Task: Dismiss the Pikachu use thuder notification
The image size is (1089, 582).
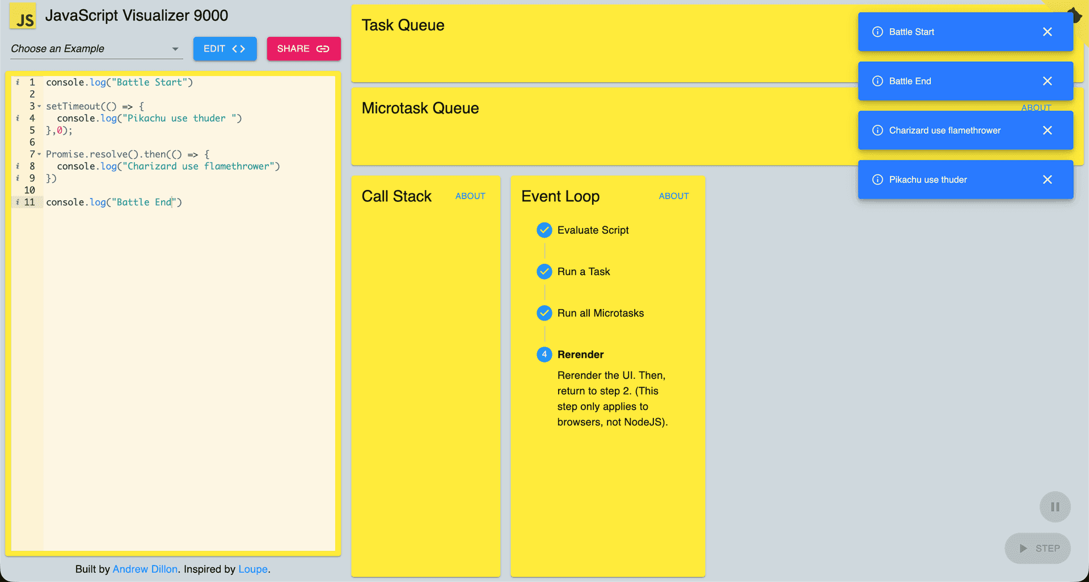Action: (x=1047, y=180)
